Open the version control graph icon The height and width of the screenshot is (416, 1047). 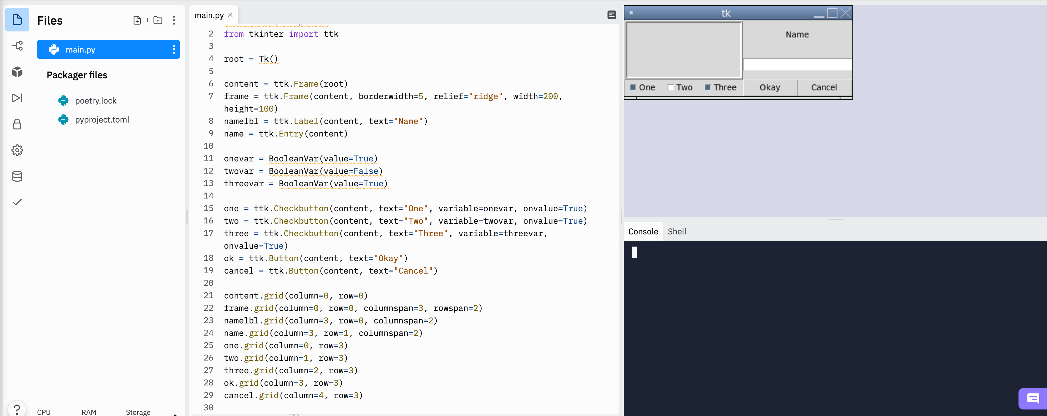[17, 46]
